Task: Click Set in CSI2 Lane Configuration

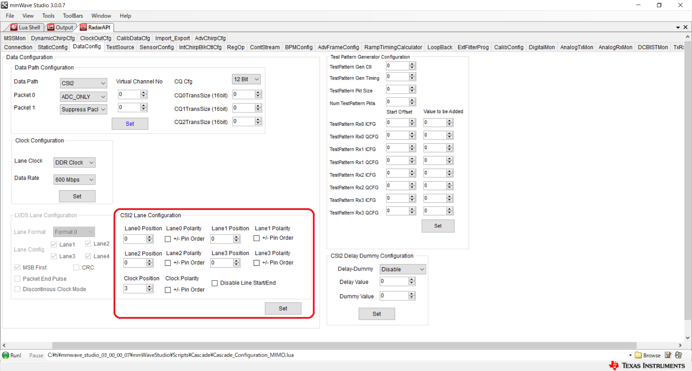Action: (283, 308)
